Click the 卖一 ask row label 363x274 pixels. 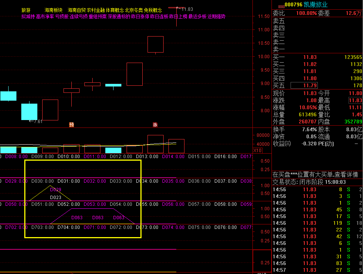279,50
